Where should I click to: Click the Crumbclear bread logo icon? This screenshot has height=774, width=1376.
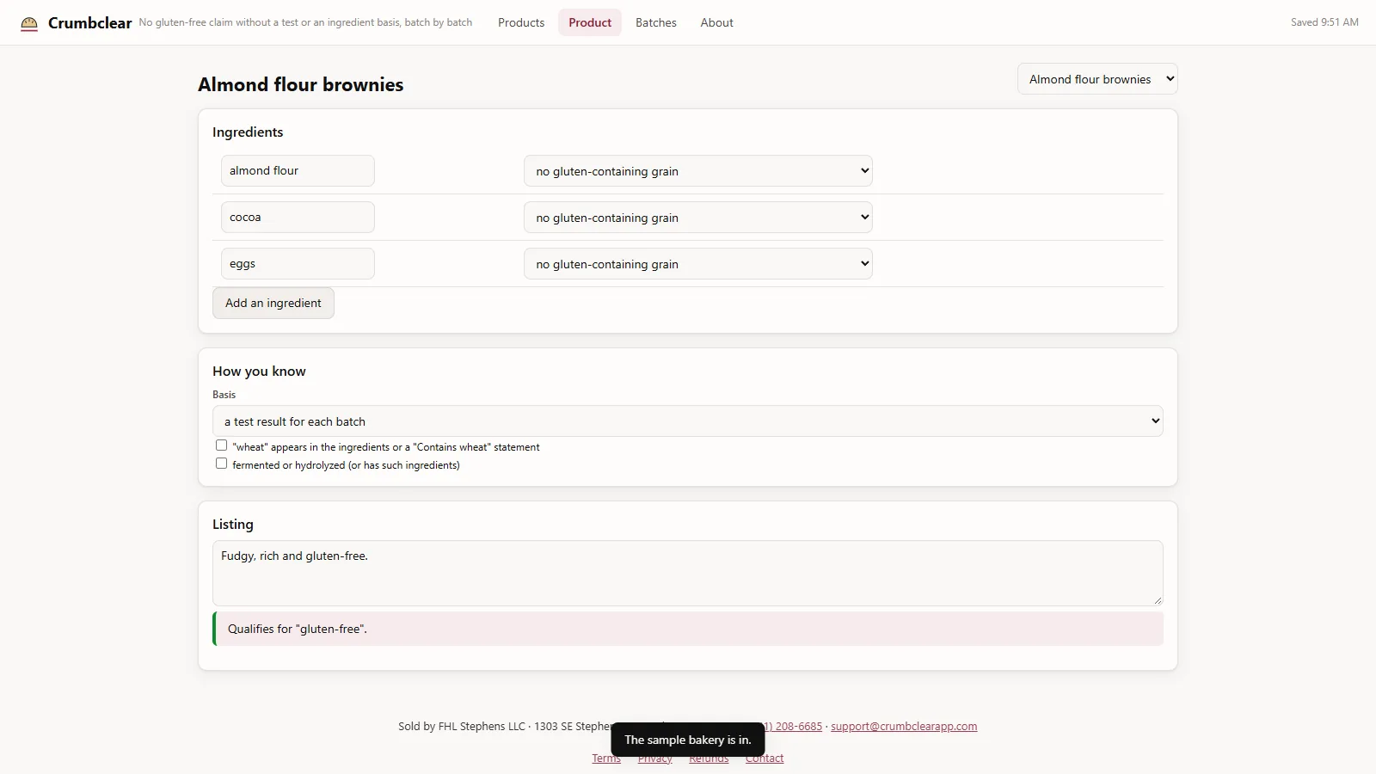[29, 23]
